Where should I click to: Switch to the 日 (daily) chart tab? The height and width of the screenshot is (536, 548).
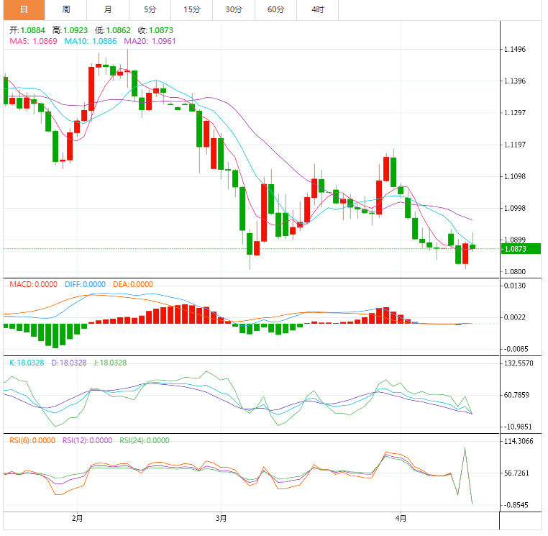click(x=23, y=9)
